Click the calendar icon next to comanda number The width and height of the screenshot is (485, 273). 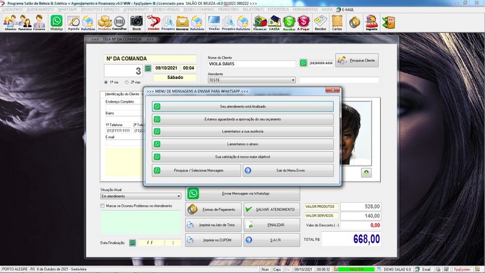coord(148,68)
